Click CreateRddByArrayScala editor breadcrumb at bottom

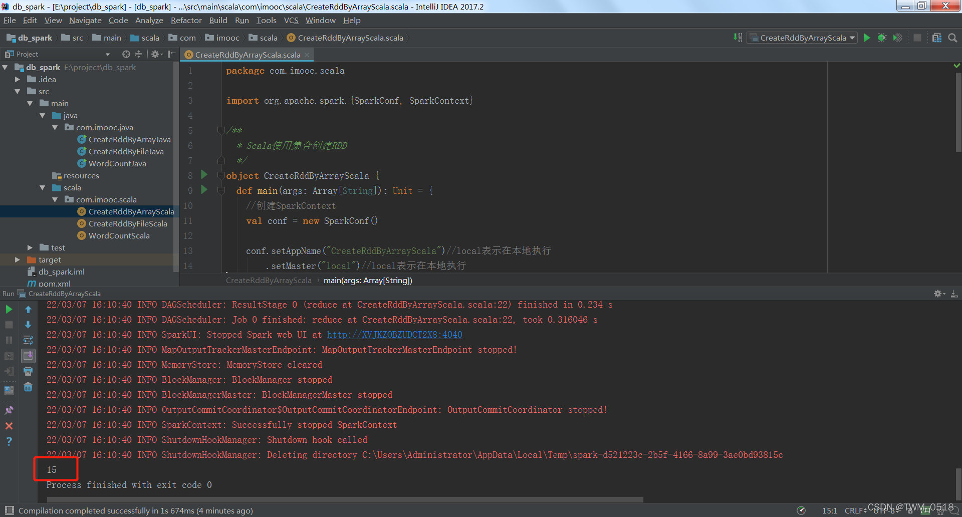[269, 281]
